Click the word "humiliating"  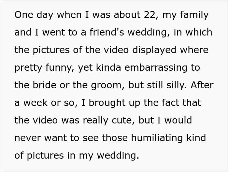tap(154, 138)
